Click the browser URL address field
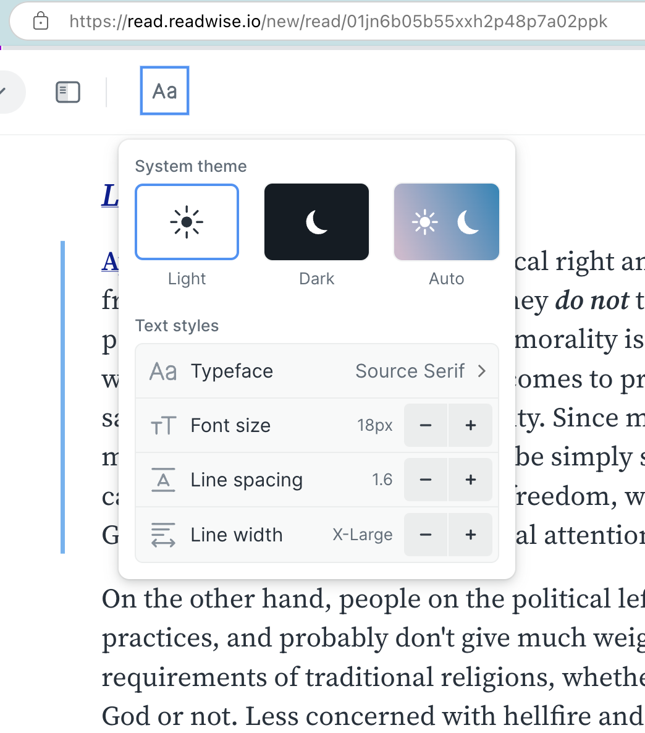Viewport: 645px width, 733px height. pyautogui.click(x=338, y=22)
